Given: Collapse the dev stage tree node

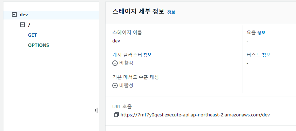Looking at the screenshot, I should point(14,15).
